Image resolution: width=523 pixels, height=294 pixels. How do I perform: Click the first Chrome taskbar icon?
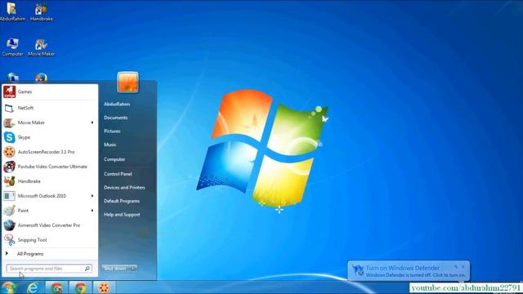56,287
